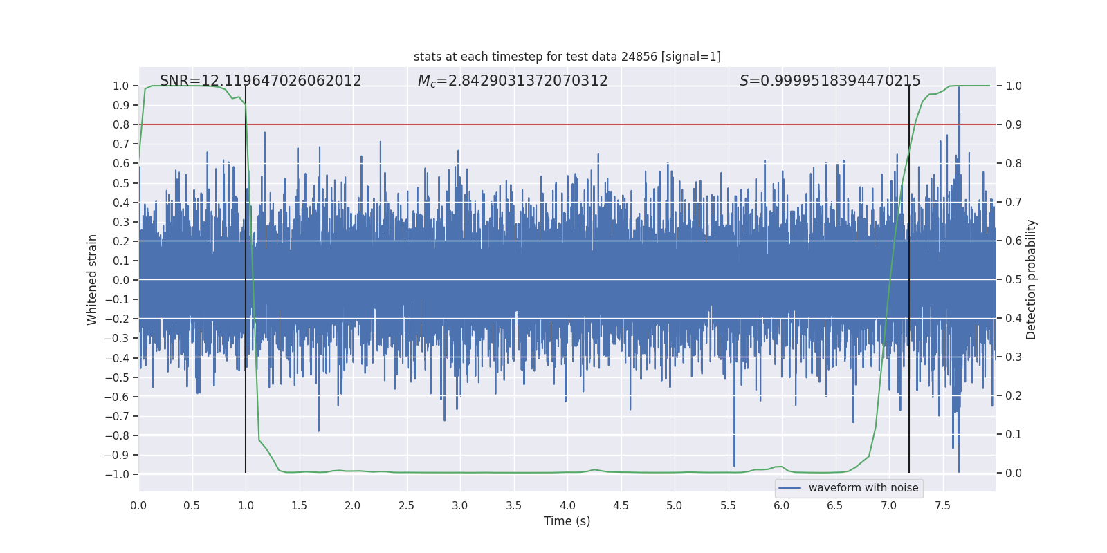Select the 0.6 tick on the whitened strain axis
This screenshot has height=553, width=1107.
(121, 164)
